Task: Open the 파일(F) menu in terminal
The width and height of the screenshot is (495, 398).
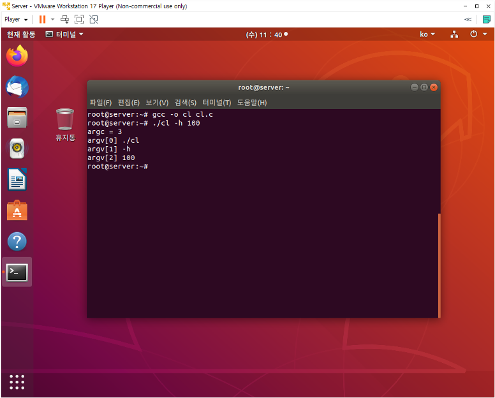Action: [x=101, y=103]
